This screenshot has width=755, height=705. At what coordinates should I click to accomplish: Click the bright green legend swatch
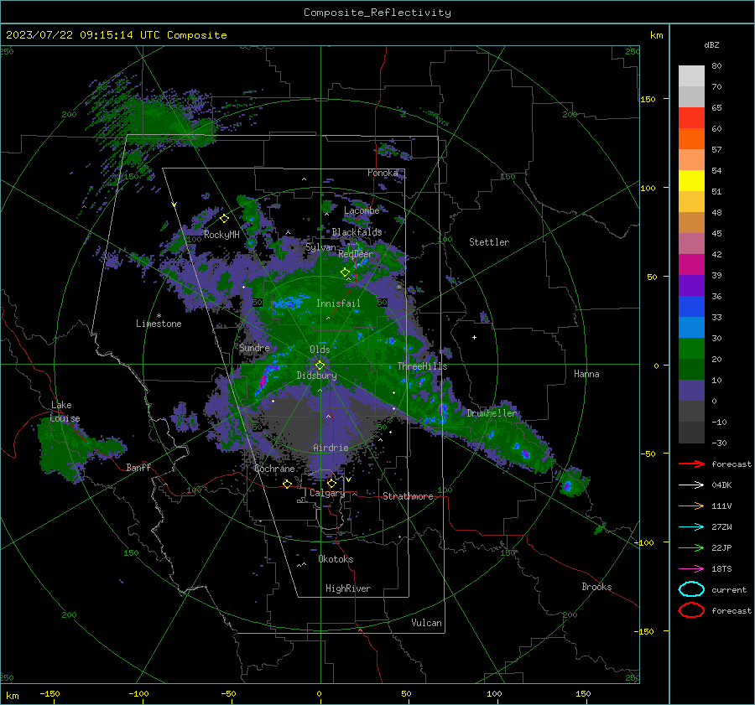[691, 349]
